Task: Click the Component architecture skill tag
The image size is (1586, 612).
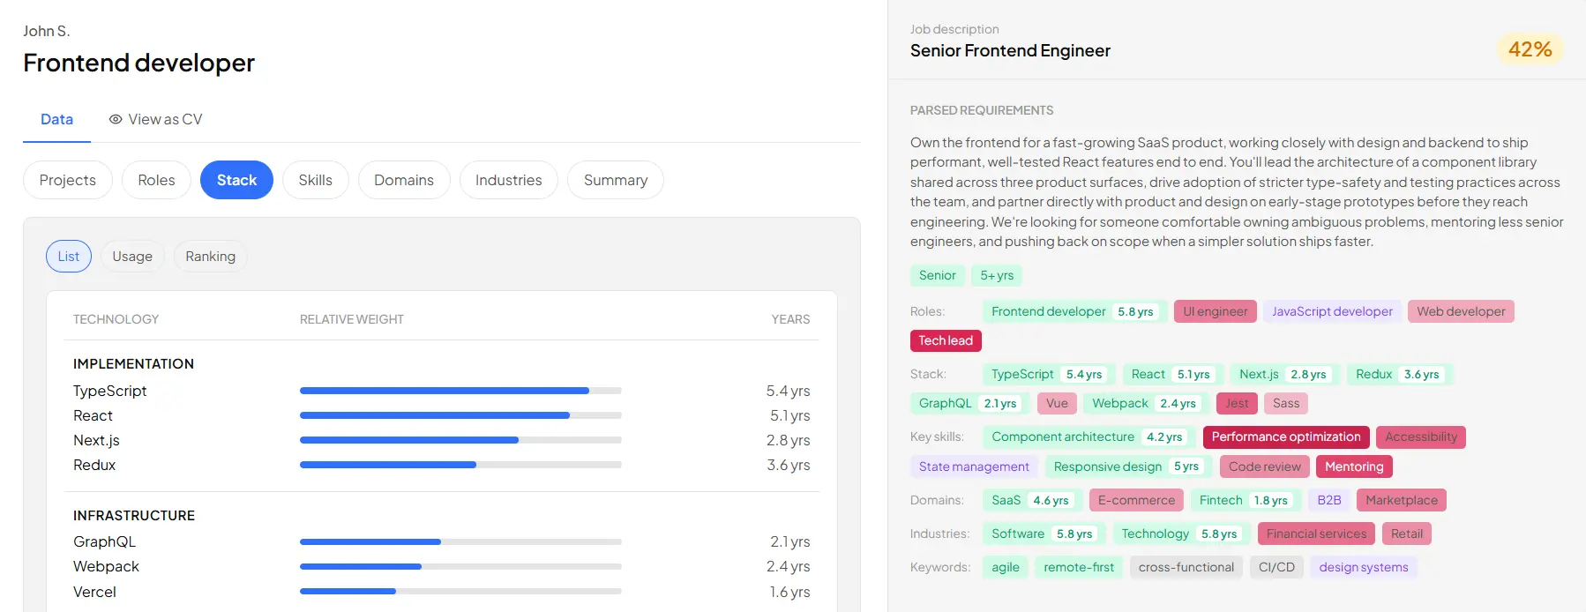Action: pyautogui.click(x=1089, y=437)
